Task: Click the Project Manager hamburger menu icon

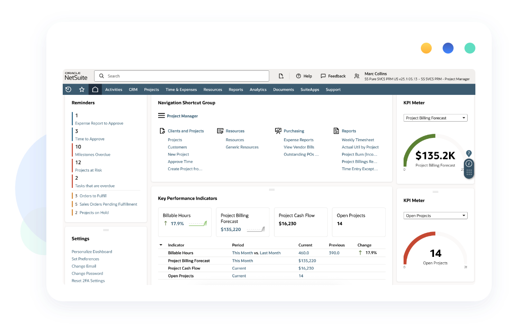Action: 161,116
